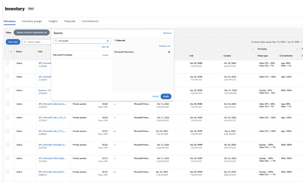Screen dimensions: 303x182
Task: Click Microsoft Monetize in search results
Action: (62, 55)
